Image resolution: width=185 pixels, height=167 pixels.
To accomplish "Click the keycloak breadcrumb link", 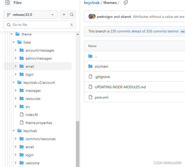I will pos(92,3).
